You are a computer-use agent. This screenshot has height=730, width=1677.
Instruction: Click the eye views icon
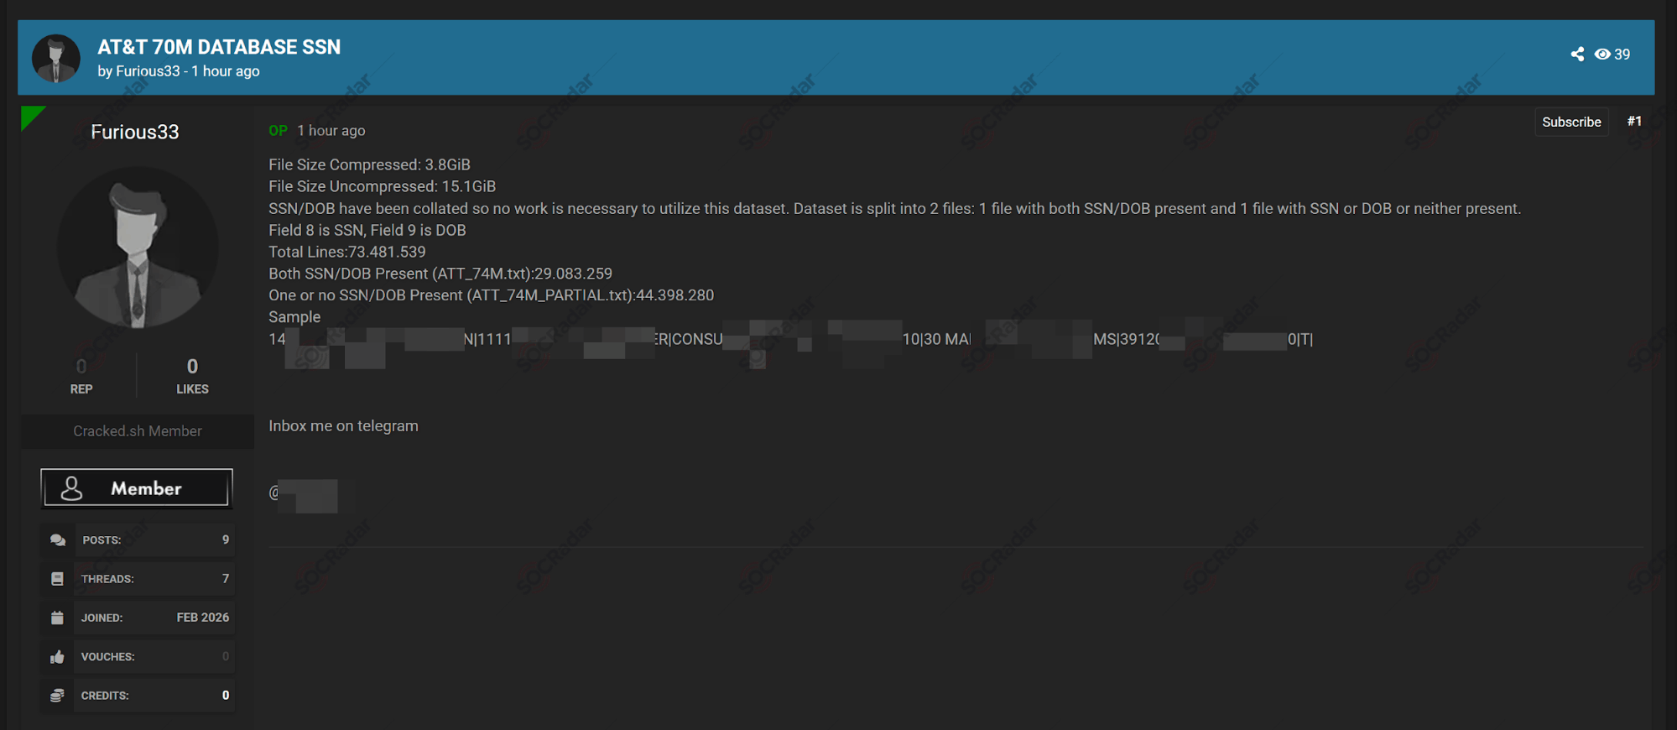click(x=1602, y=55)
